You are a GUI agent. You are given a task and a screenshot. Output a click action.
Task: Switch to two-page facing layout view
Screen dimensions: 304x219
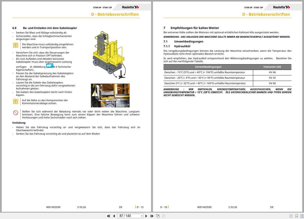point(302,216)
